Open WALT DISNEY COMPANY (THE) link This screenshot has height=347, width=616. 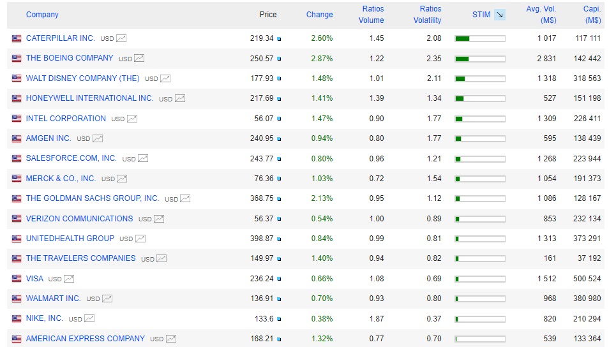coord(82,78)
